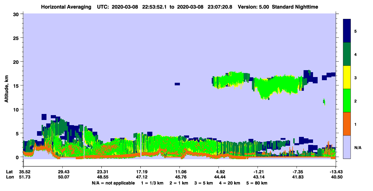Click the isolated dark blue block near 15 km
The image size is (373, 191).
[177, 84]
